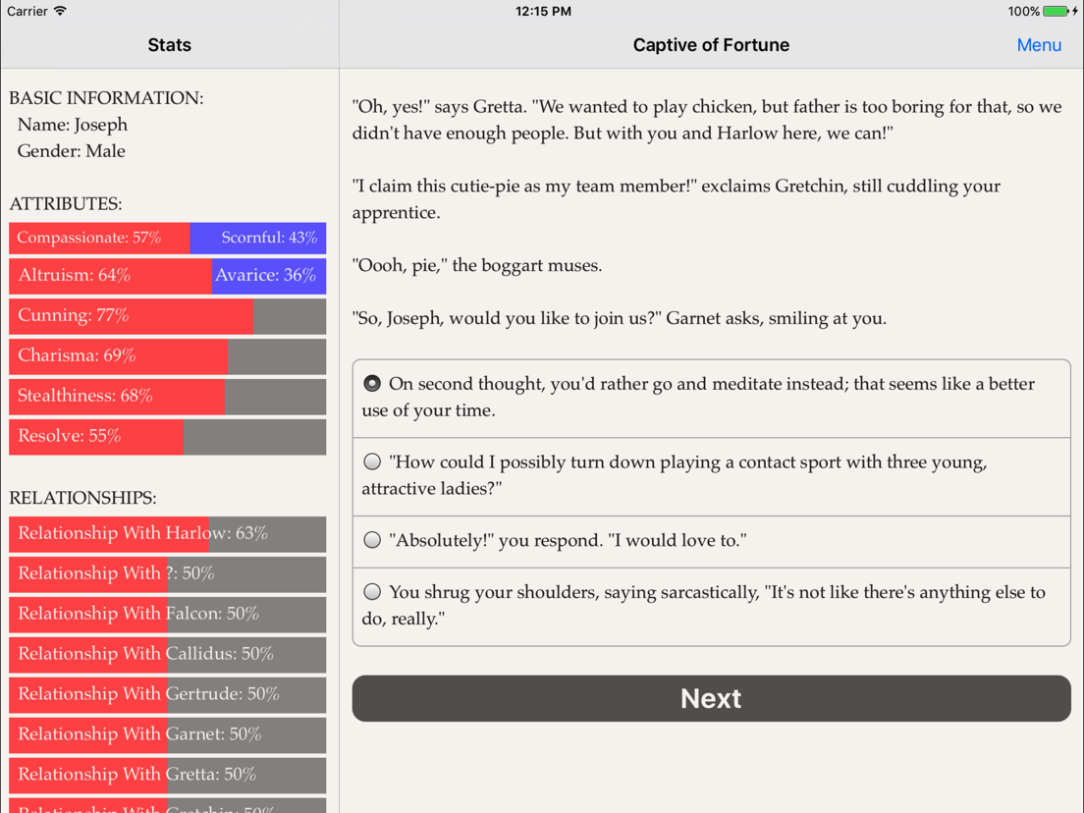Click Relationship With Garnet bar

pos(167,734)
